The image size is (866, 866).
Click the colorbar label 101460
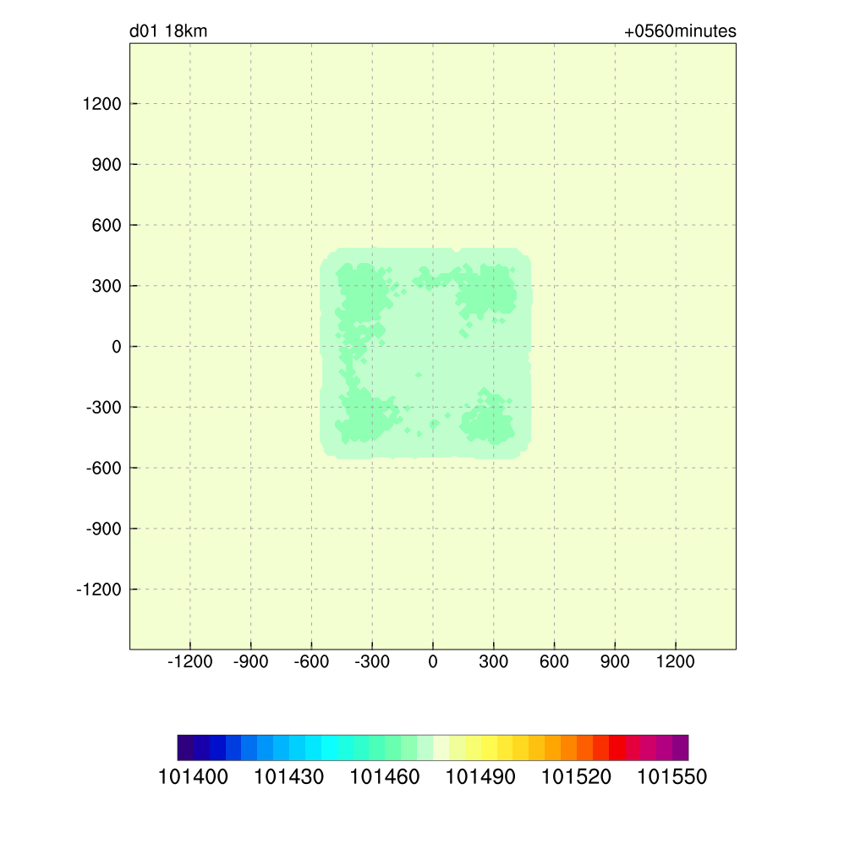pyautogui.click(x=385, y=777)
